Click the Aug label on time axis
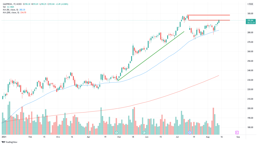The width and height of the screenshot is (258, 145). coord(208,137)
